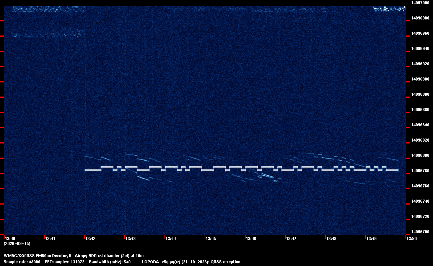
Task: Select the 13:49 time marker
Action: (x=371, y=239)
